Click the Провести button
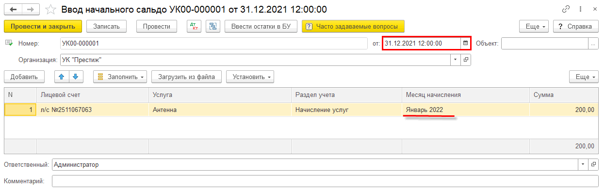Screen dimensions: 605x191 [x=156, y=26]
